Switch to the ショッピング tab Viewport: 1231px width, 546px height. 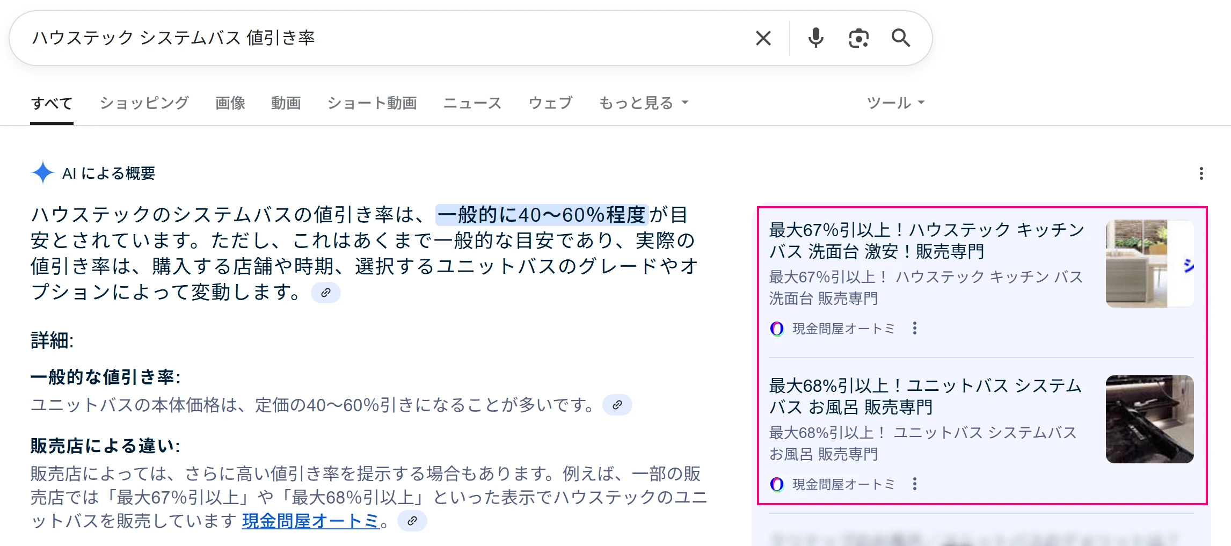(144, 103)
